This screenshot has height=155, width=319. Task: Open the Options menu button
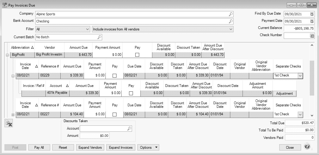[148, 148]
